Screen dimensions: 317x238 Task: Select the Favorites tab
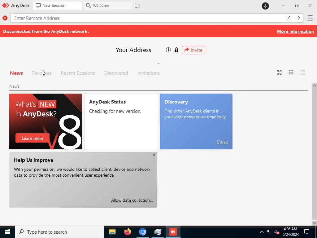pyautogui.click(x=42, y=73)
